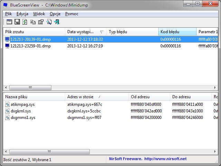Click the monitor icon of 121213-20139-01.dmp
This screenshot has width=221, height=166.
[7, 39]
